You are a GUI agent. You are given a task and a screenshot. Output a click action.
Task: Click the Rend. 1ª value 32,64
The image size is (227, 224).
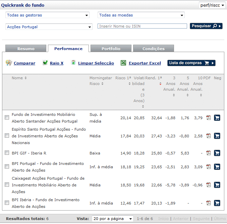tap(157, 118)
